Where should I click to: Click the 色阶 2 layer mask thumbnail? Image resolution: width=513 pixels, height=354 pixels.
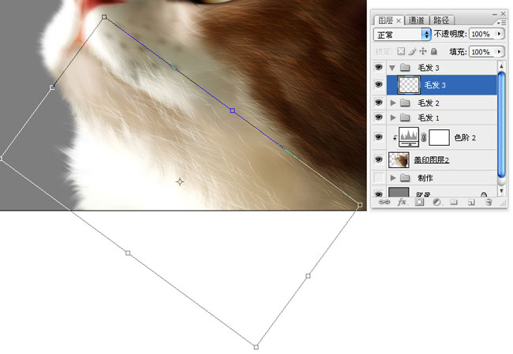point(439,138)
